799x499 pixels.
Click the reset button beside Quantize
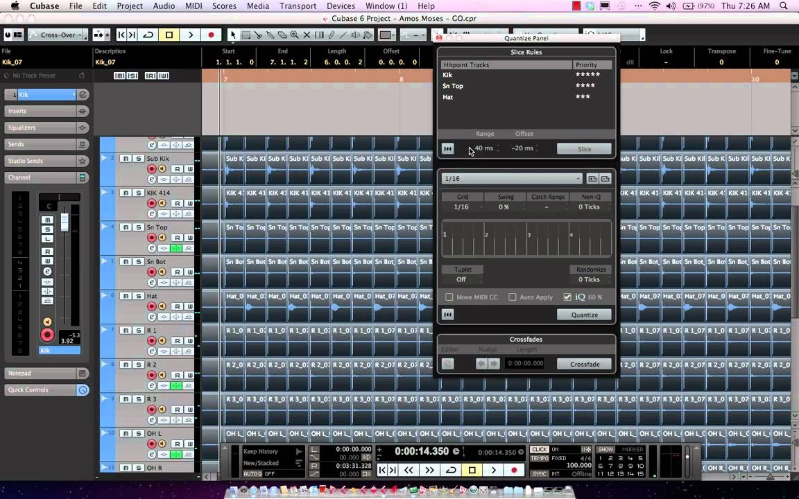pos(448,315)
